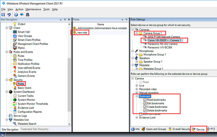Switch to the Device tab
Image resolution: width=217 pixels, height=137 pixels.
pos(198,129)
